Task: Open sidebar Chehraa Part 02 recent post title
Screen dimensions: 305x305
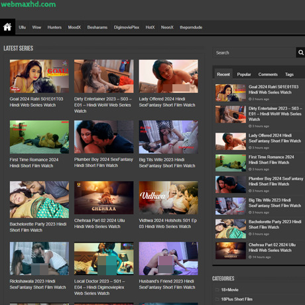Action: point(272,247)
